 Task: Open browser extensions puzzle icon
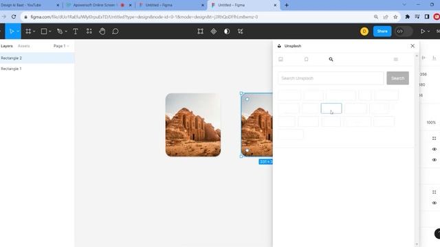[x=408, y=16]
